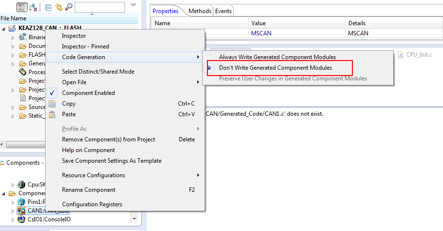Click the alphabetical sort icon
The width and height of the screenshot is (443, 231).
pos(33,7)
